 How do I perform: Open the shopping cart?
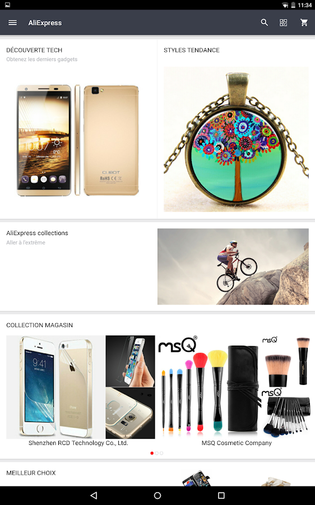point(304,22)
